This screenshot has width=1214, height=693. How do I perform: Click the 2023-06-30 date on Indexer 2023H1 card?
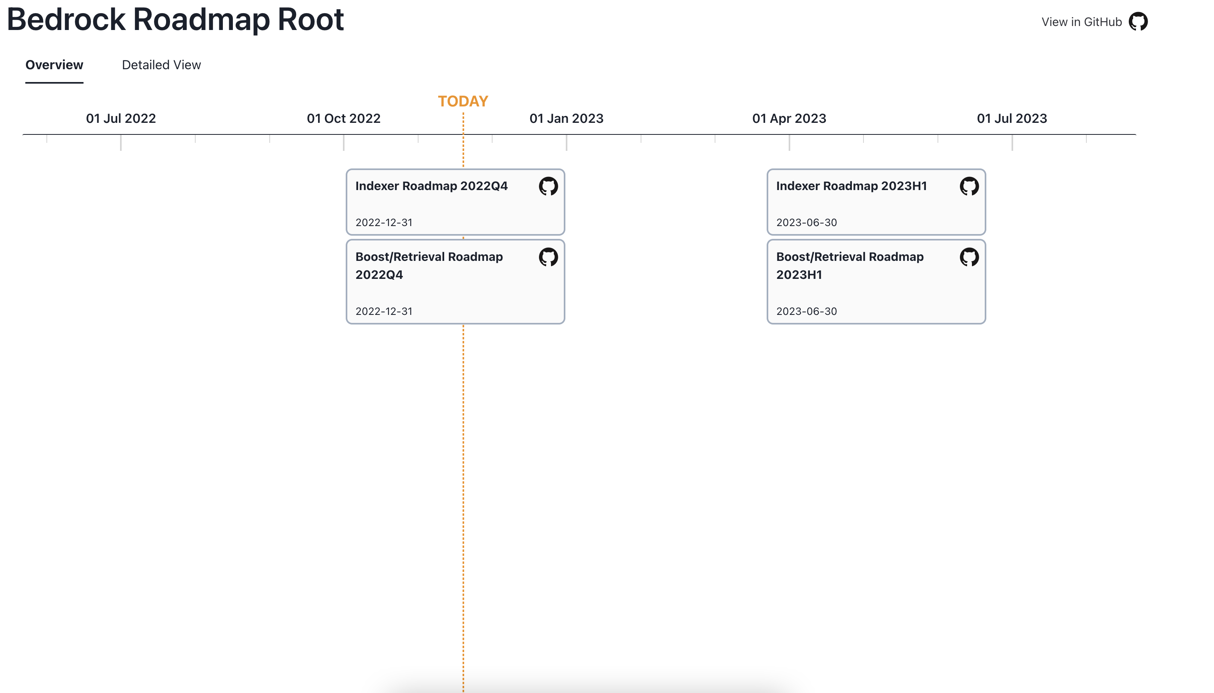806,222
